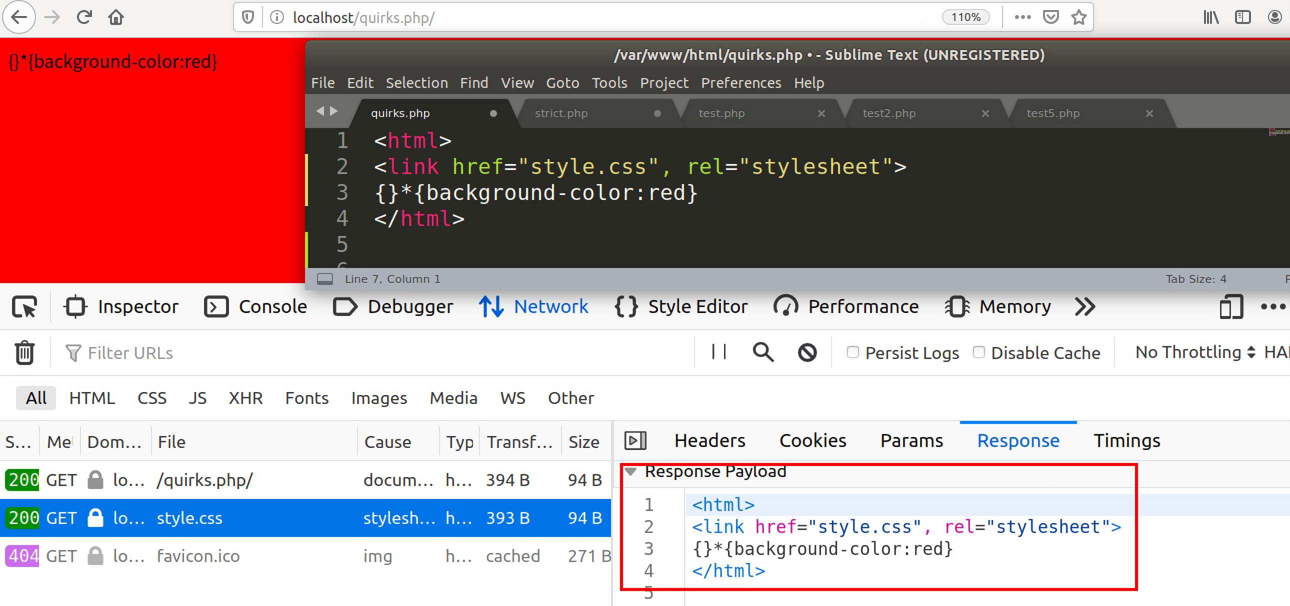Click the browser forward arrow

52,17
